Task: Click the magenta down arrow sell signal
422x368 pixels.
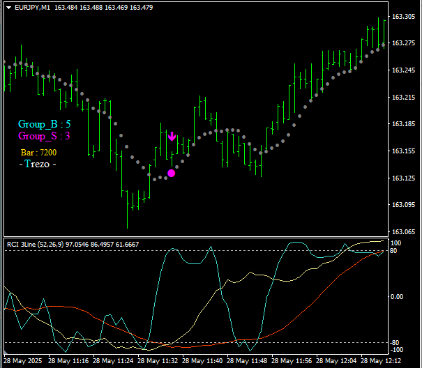Action: pyautogui.click(x=172, y=137)
